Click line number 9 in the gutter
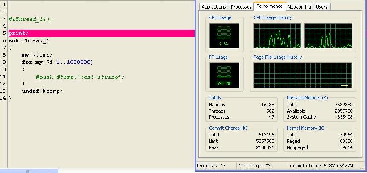The image size is (367, 173). (x=4, y=62)
